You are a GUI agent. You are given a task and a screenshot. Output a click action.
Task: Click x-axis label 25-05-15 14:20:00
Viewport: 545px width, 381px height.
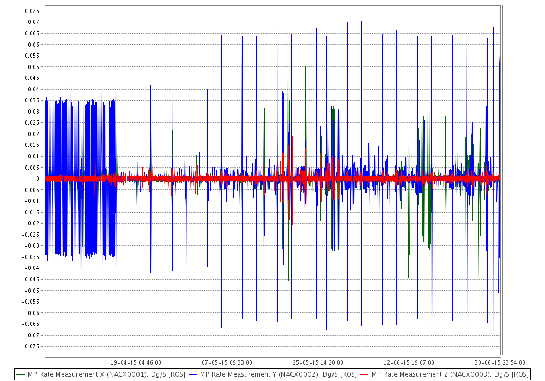point(318,362)
